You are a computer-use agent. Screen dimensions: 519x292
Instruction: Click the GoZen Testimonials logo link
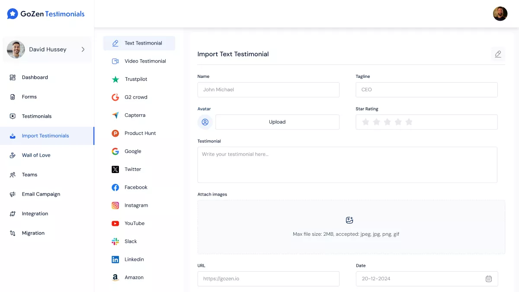click(x=46, y=14)
